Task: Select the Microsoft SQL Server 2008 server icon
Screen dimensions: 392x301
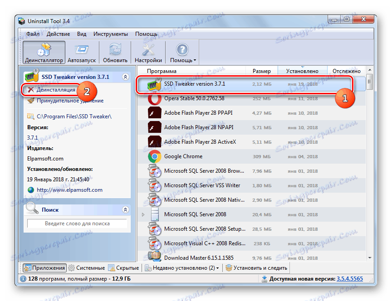Action: pos(155,214)
